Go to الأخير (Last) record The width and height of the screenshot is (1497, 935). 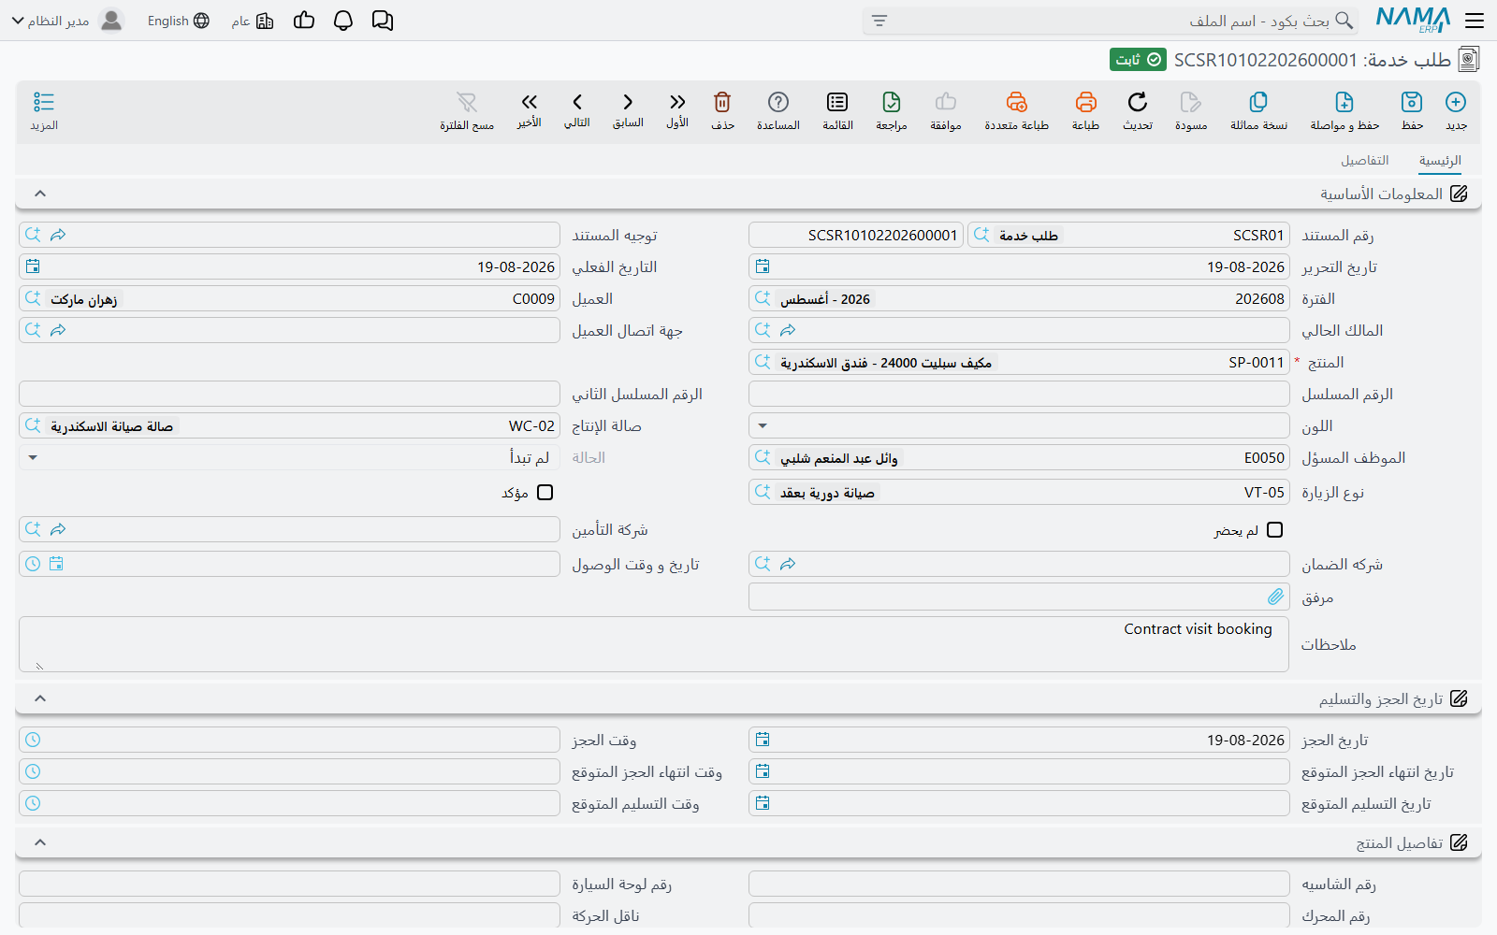coord(530,102)
